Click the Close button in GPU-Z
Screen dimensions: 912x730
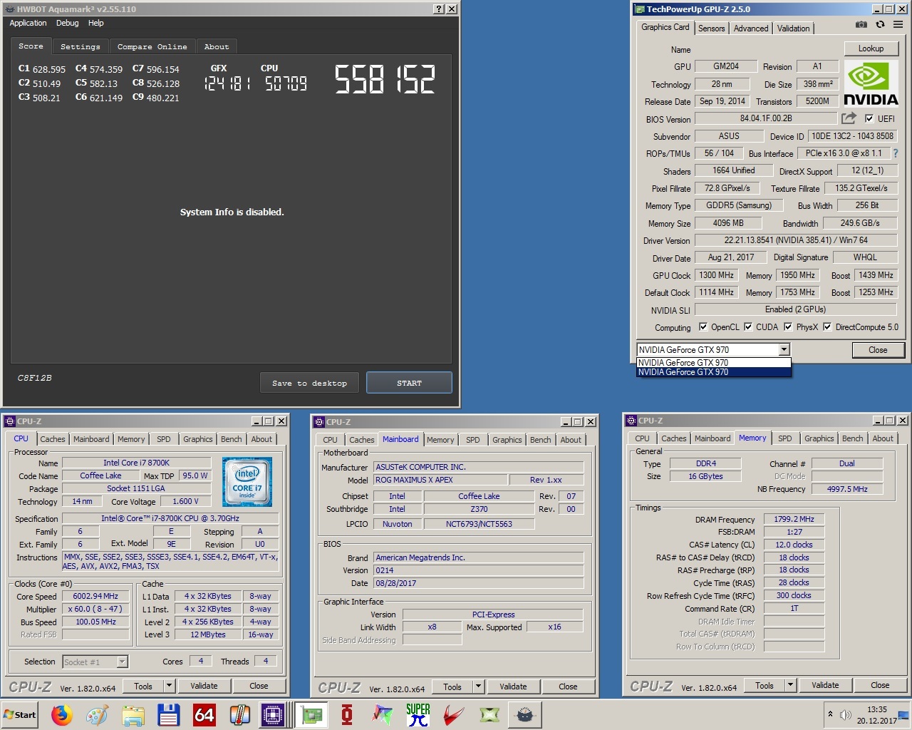point(878,350)
